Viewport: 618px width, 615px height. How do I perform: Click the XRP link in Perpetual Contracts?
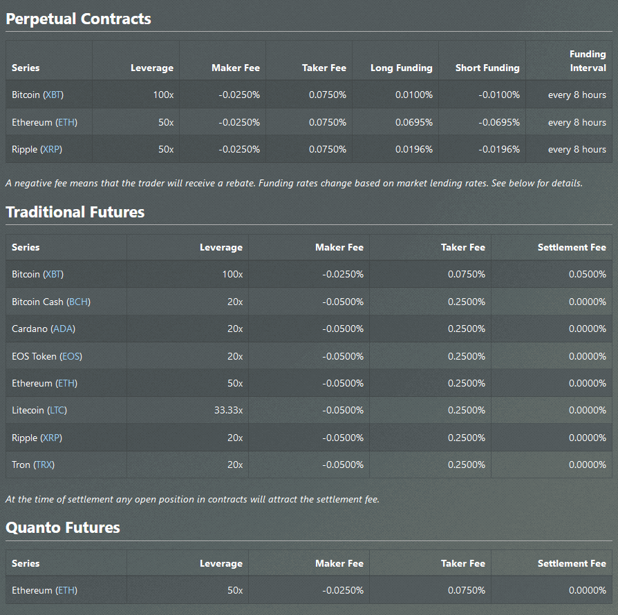[x=53, y=149]
